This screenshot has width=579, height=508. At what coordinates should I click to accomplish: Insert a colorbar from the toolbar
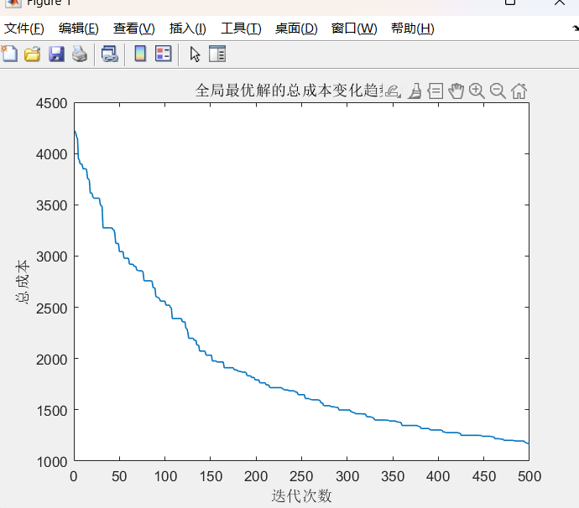coord(140,54)
